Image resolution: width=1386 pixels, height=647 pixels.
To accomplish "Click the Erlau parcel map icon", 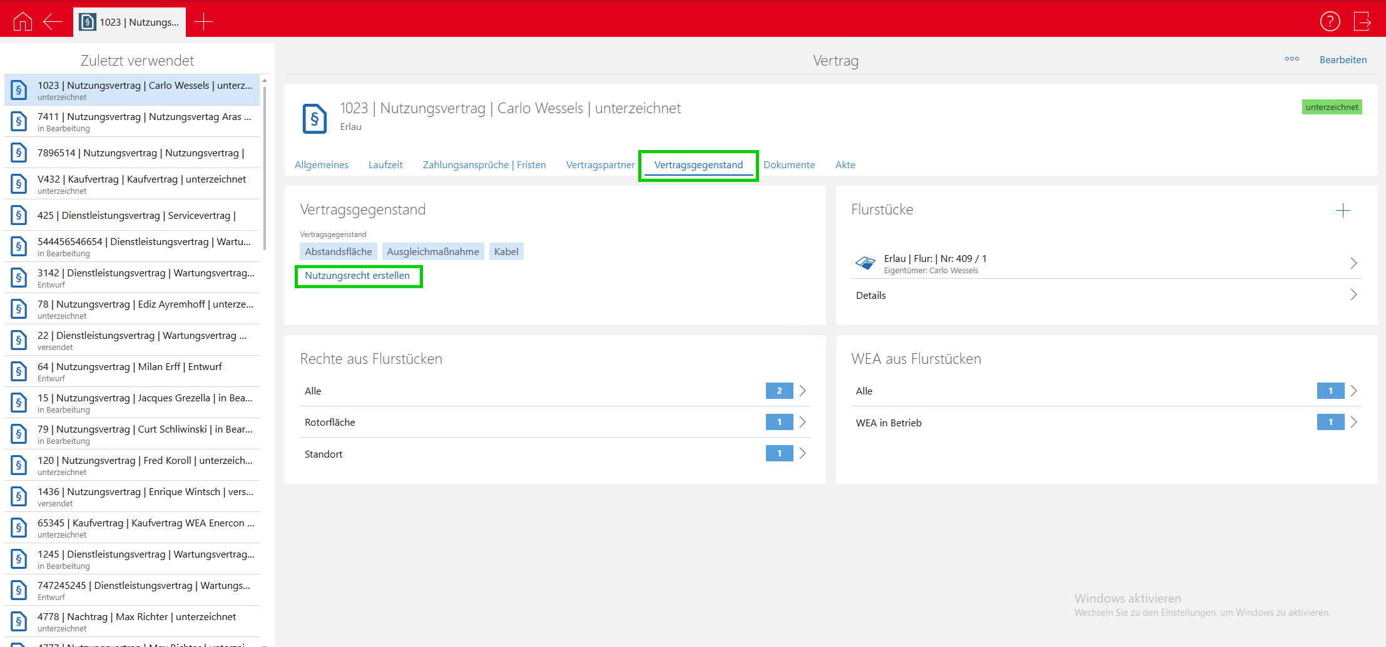I will coord(865,263).
